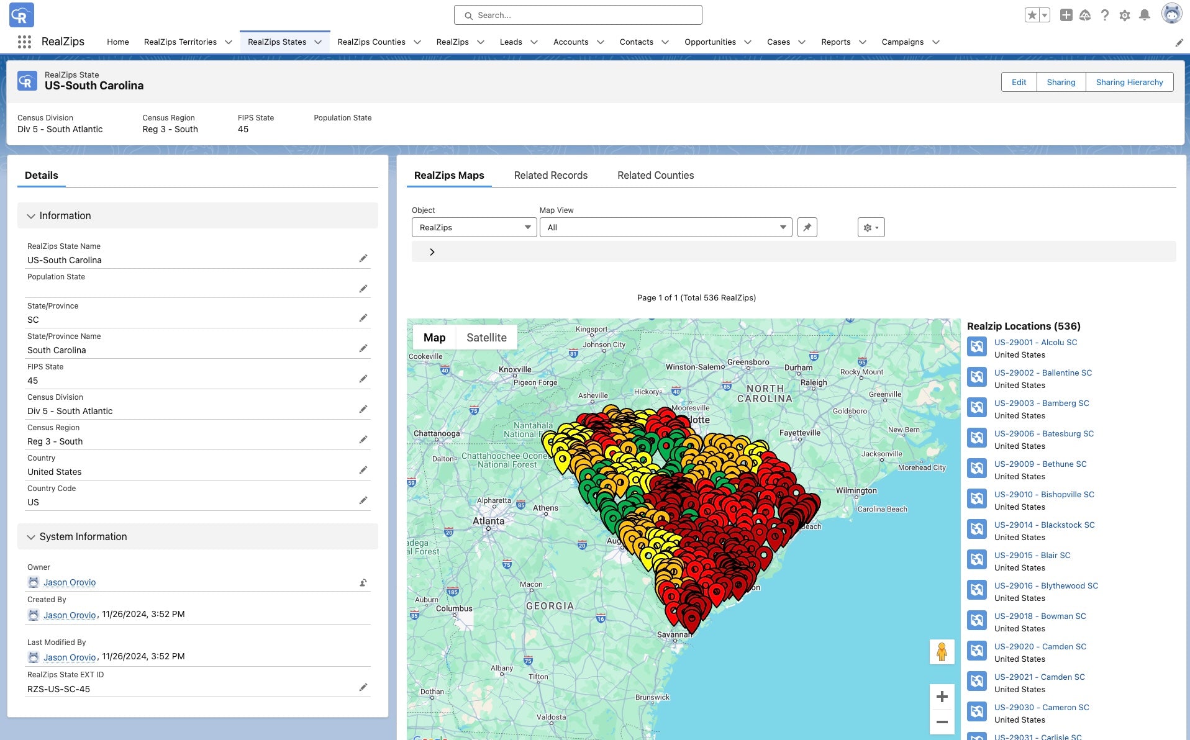This screenshot has width=1190, height=740.
Task: Open the Guidance Center cloud icon
Action: [x=1085, y=15]
